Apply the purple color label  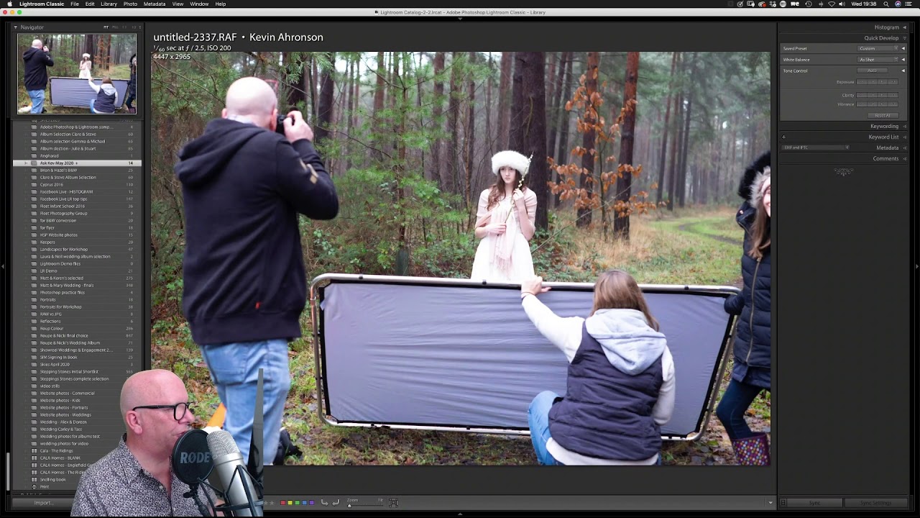tap(311, 503)
